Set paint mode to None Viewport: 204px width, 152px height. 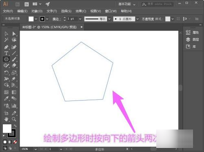(x=15, y=142)
